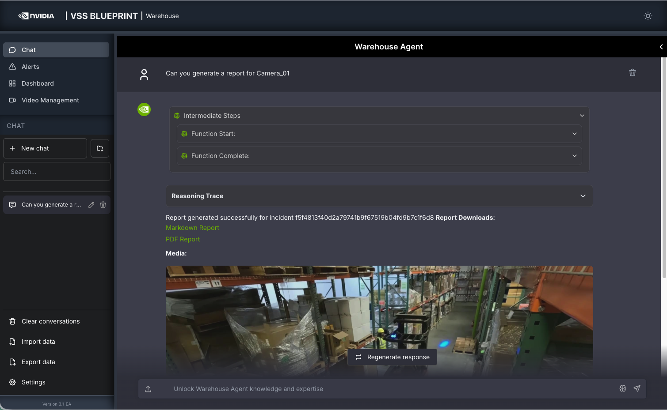The width and height of the screenshot is (667, 410).
Task: Go to the Dashboard page
Action: [38, 83]
